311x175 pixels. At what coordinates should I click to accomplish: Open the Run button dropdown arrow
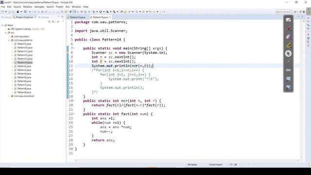point(104,12)
